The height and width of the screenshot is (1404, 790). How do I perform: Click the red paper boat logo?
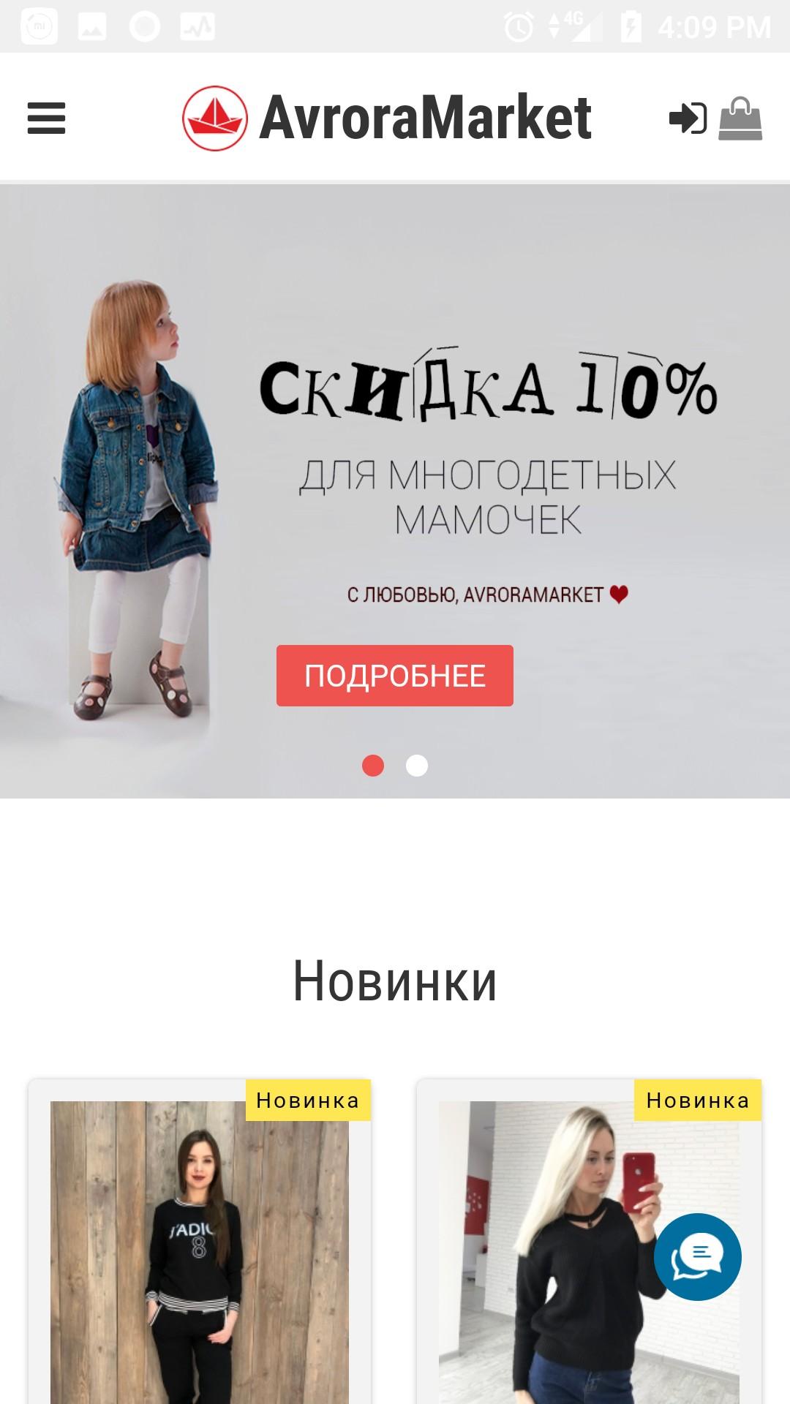pyautogui.click(x=215, y=118)
